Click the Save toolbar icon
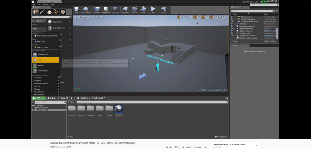This screenshot has width=311, height=149. (x=76, y=10)
